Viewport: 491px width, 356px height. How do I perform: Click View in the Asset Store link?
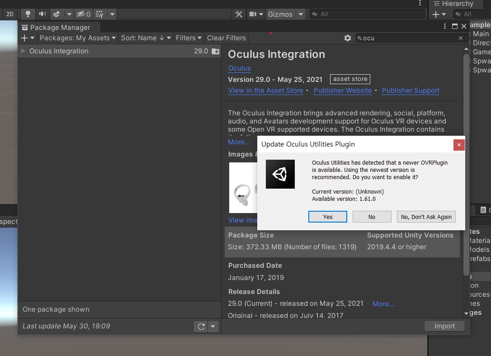tap(265, 90)
